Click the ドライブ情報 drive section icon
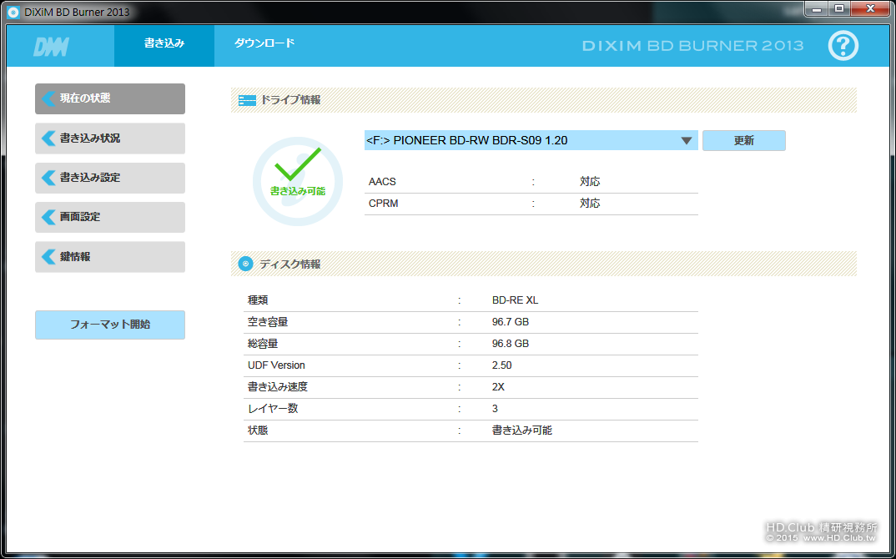The width and height of the screenshot is (896, 559). tap(247, 101)
